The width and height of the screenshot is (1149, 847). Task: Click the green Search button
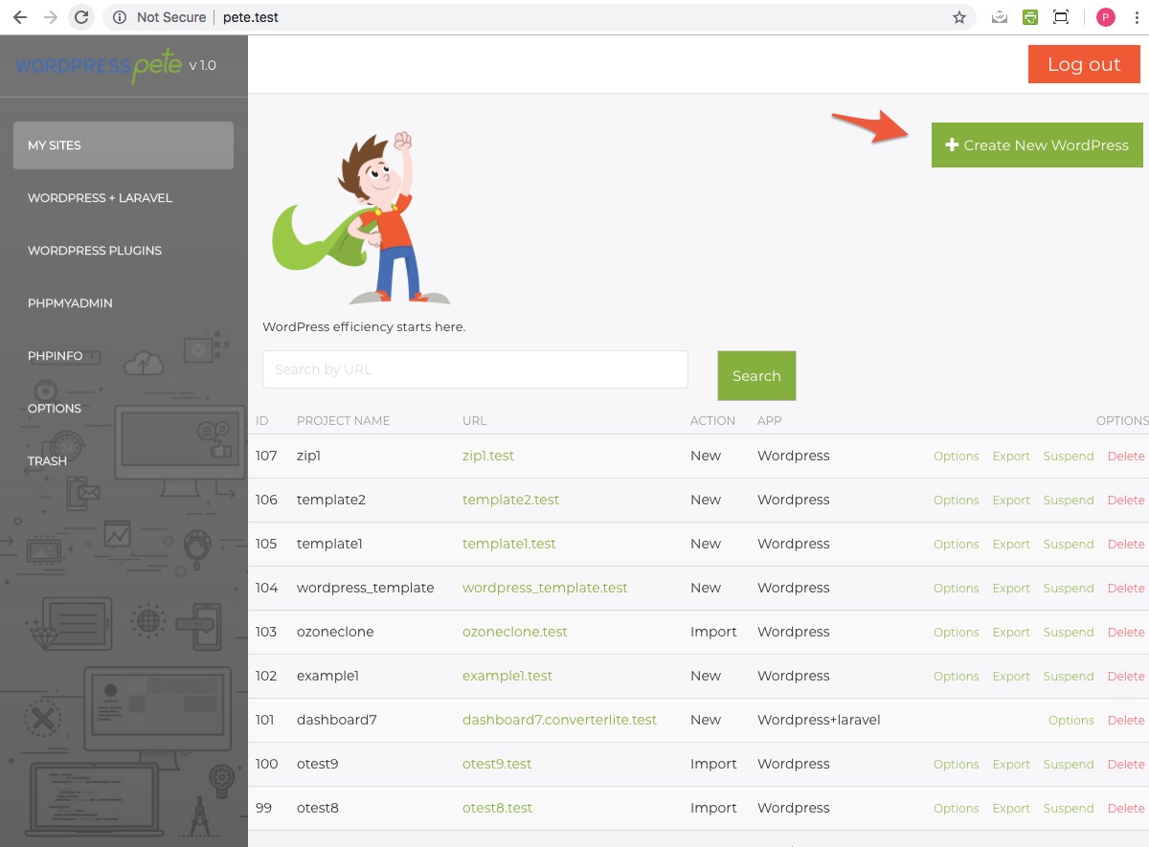pyautogui.click(x=756, y=376)
